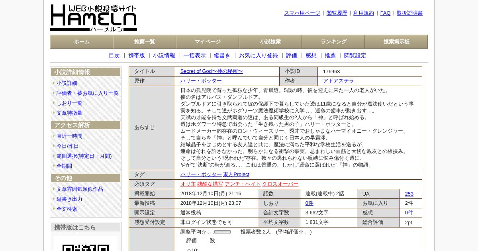Click the 東方Project tag
This screenshot has height=251, width=478.
(x=236, y=175)
